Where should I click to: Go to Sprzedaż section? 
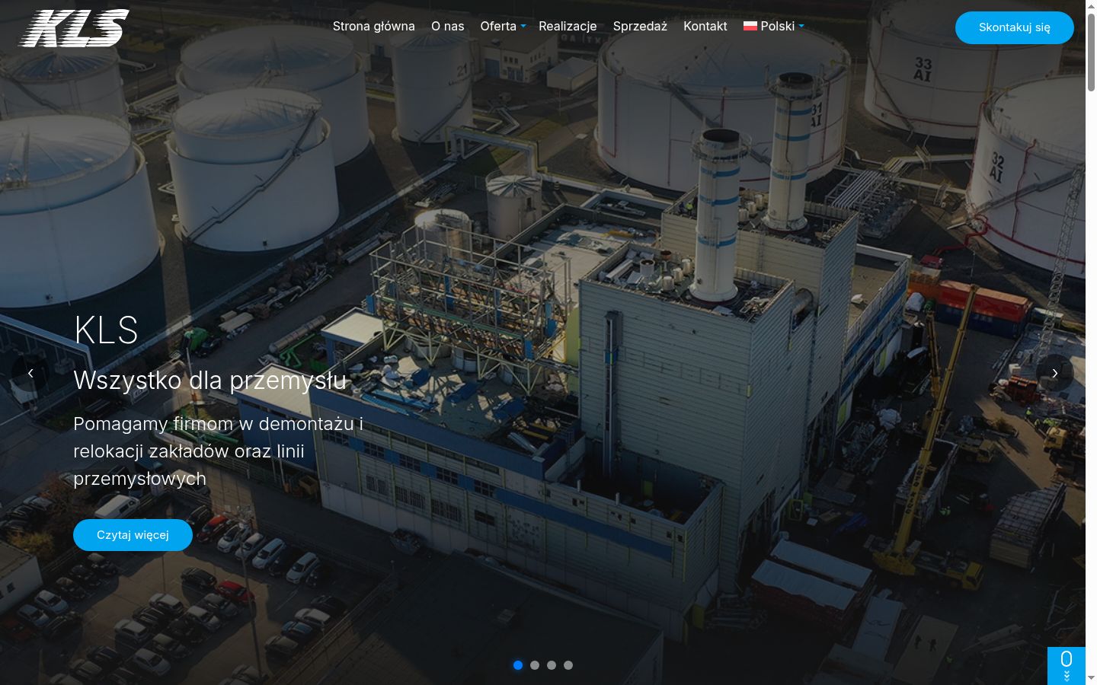pos(640,26)
